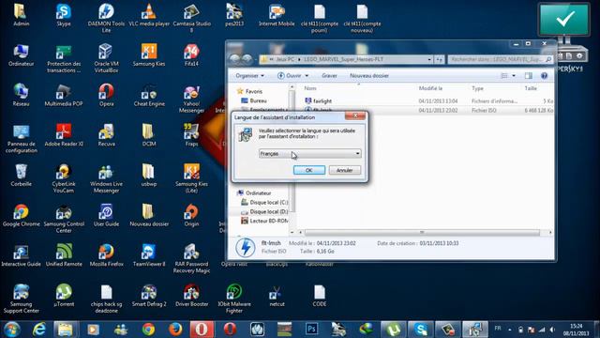This screenshot has width=600, height=338.
Task: Open the Français language dropdown
Action: 309,154
